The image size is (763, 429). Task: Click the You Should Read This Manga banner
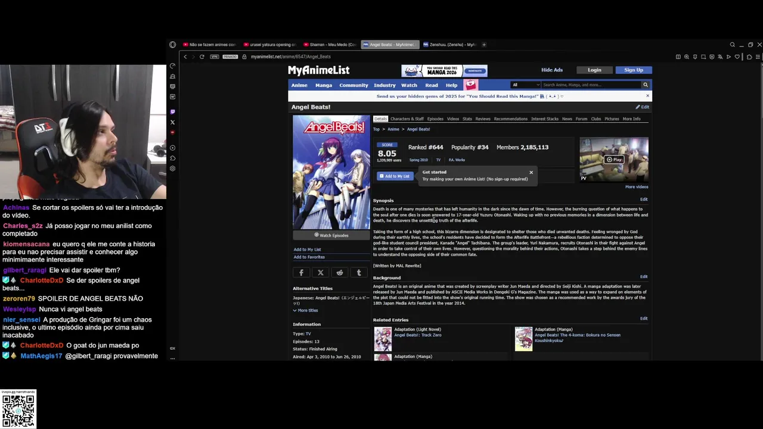[444, 71]
